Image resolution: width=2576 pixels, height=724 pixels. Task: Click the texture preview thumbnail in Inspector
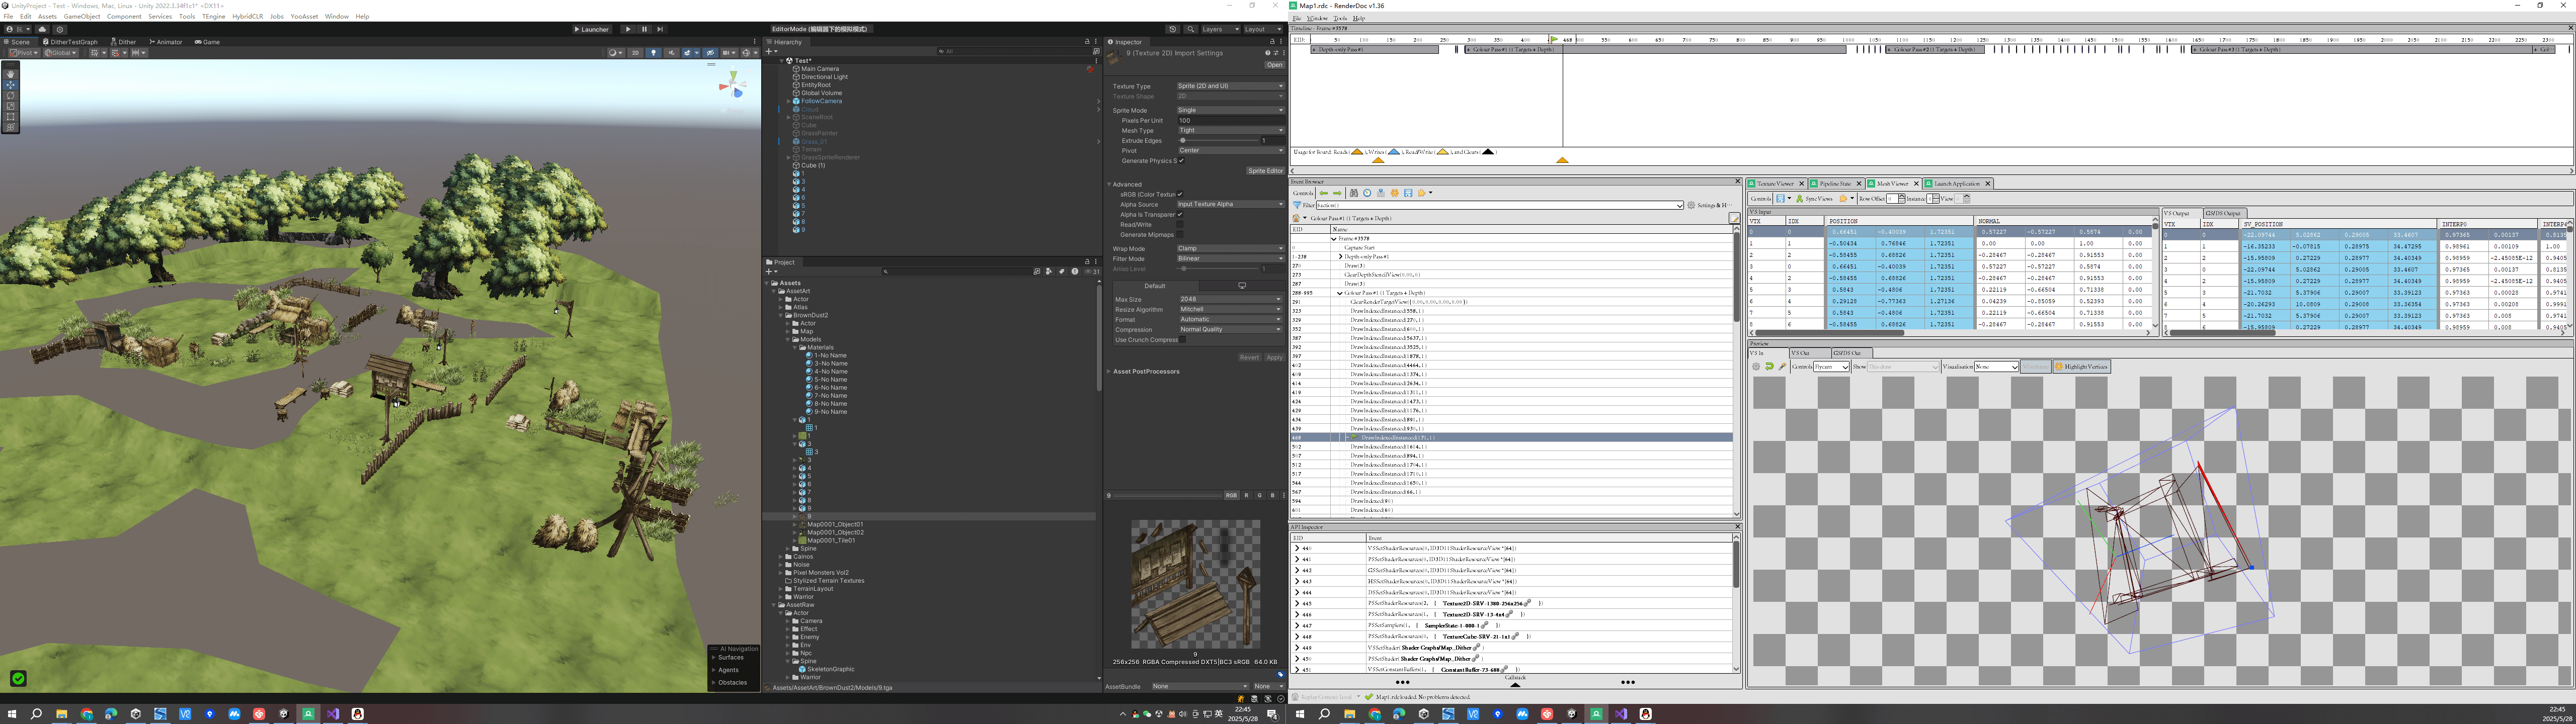pos(1195,584)
